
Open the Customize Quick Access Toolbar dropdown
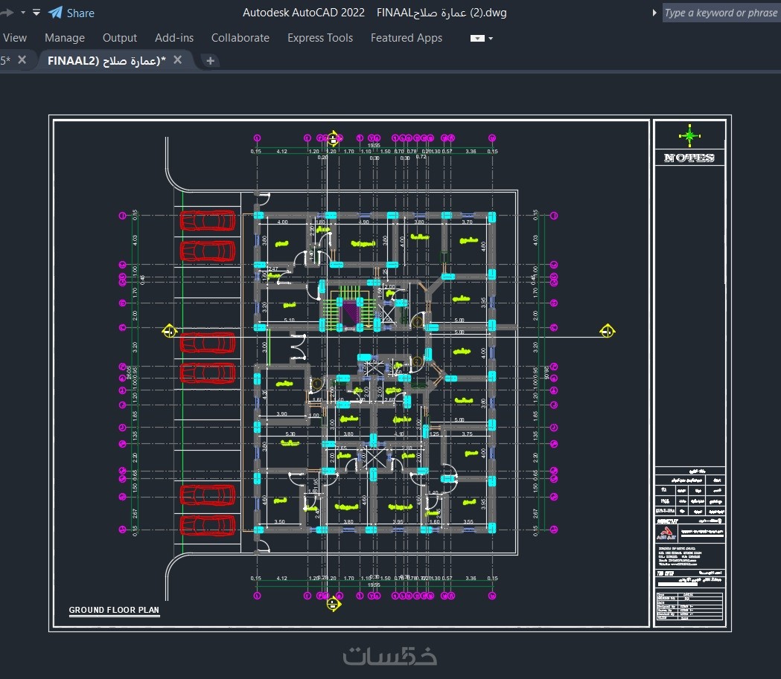[x=36, y=13]
